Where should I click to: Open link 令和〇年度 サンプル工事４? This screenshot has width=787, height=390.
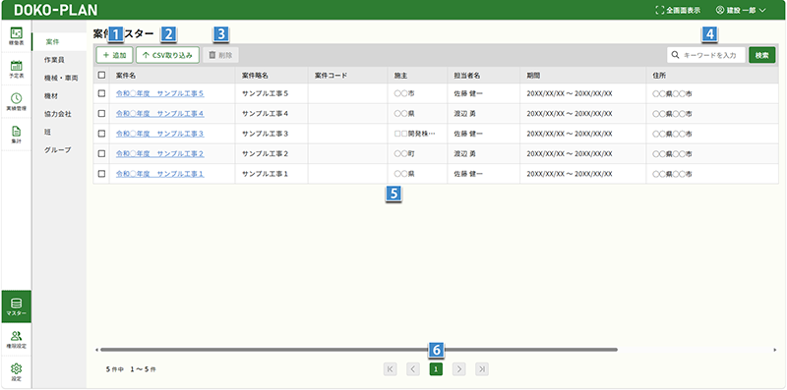pos(159,113)
